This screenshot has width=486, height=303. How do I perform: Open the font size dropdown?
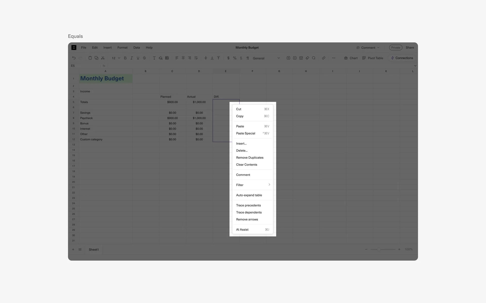(x=115, y=58)
